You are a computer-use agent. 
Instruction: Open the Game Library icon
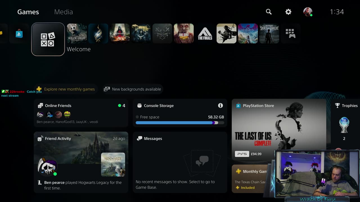click(291, 33)
